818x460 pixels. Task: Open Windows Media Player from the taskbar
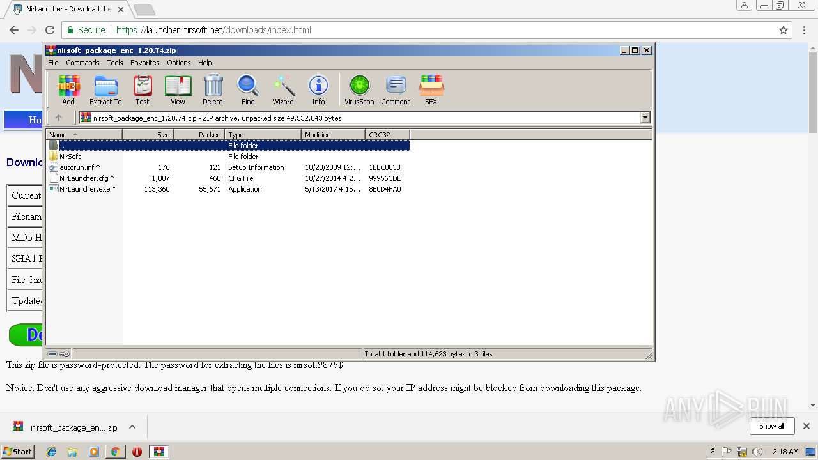(x=94, y=452)
